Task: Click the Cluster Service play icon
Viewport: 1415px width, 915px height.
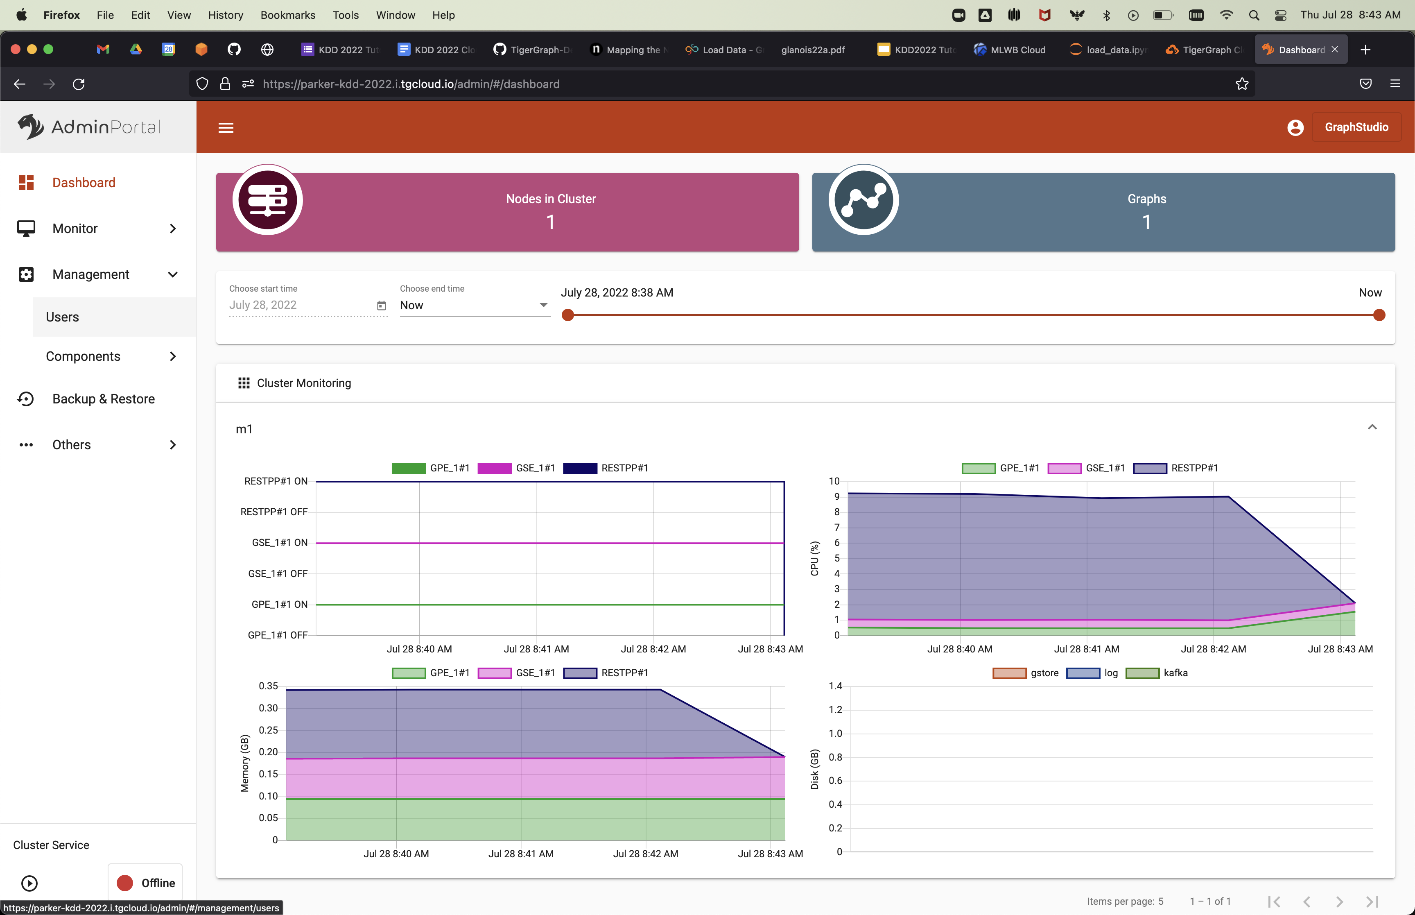Action: (29, 883)
